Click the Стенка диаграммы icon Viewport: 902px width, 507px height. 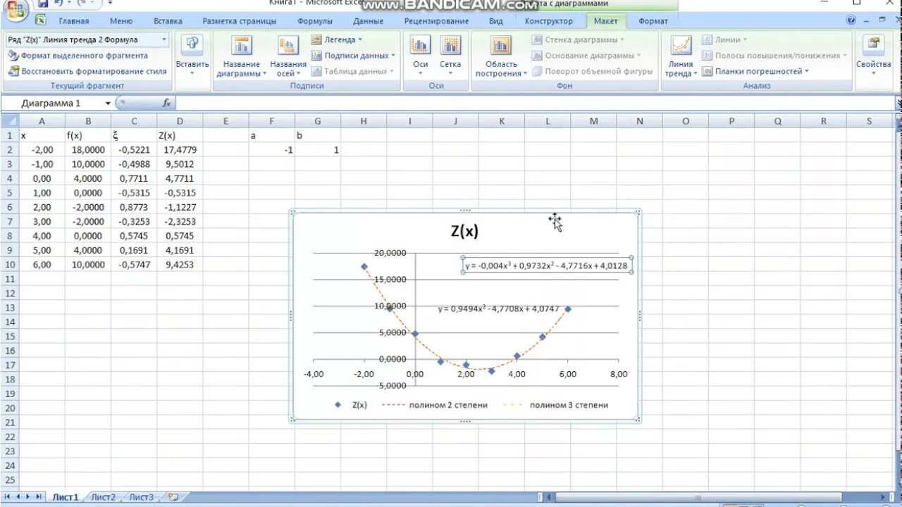(x=538, y=40)
